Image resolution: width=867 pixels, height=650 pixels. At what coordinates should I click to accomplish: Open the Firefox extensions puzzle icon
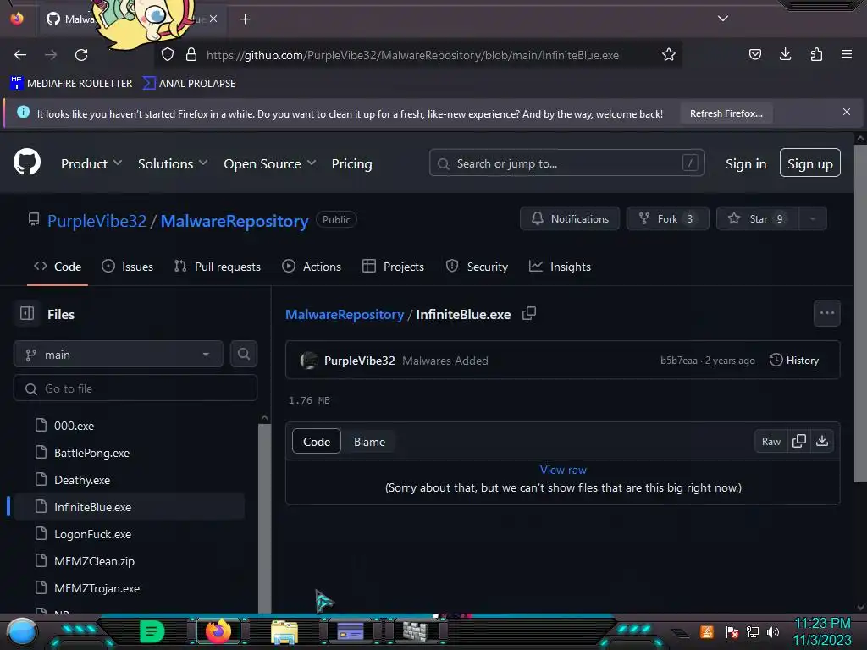(816, 54)
